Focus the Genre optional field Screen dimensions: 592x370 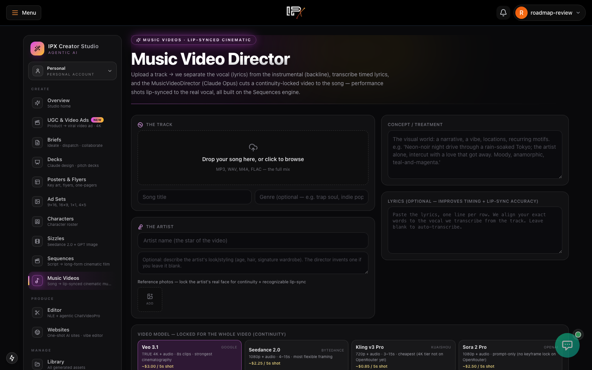pyautogui.click(x=311, y=197)
